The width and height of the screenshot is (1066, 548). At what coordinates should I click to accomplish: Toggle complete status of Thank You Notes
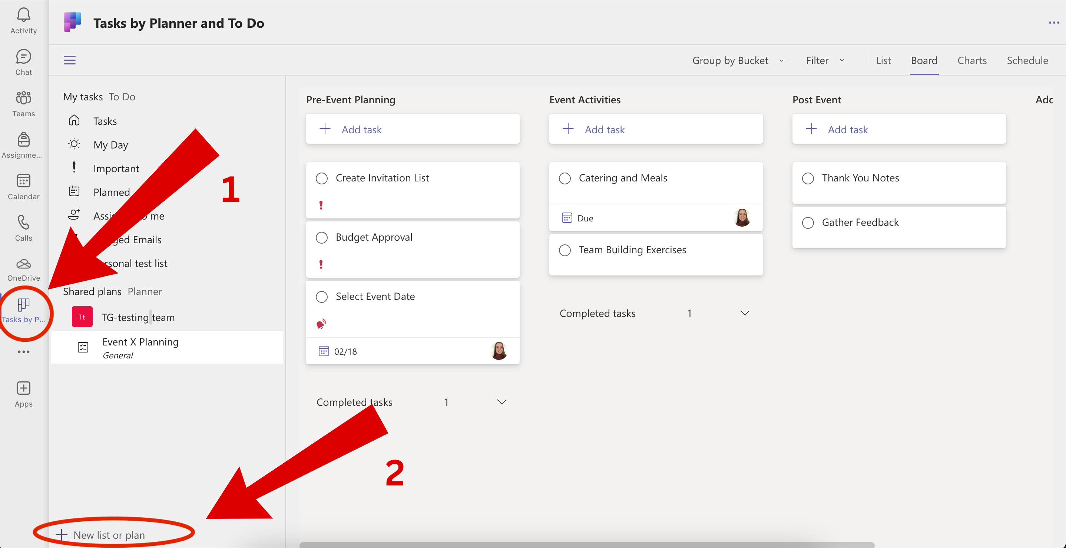coord(807,177)
